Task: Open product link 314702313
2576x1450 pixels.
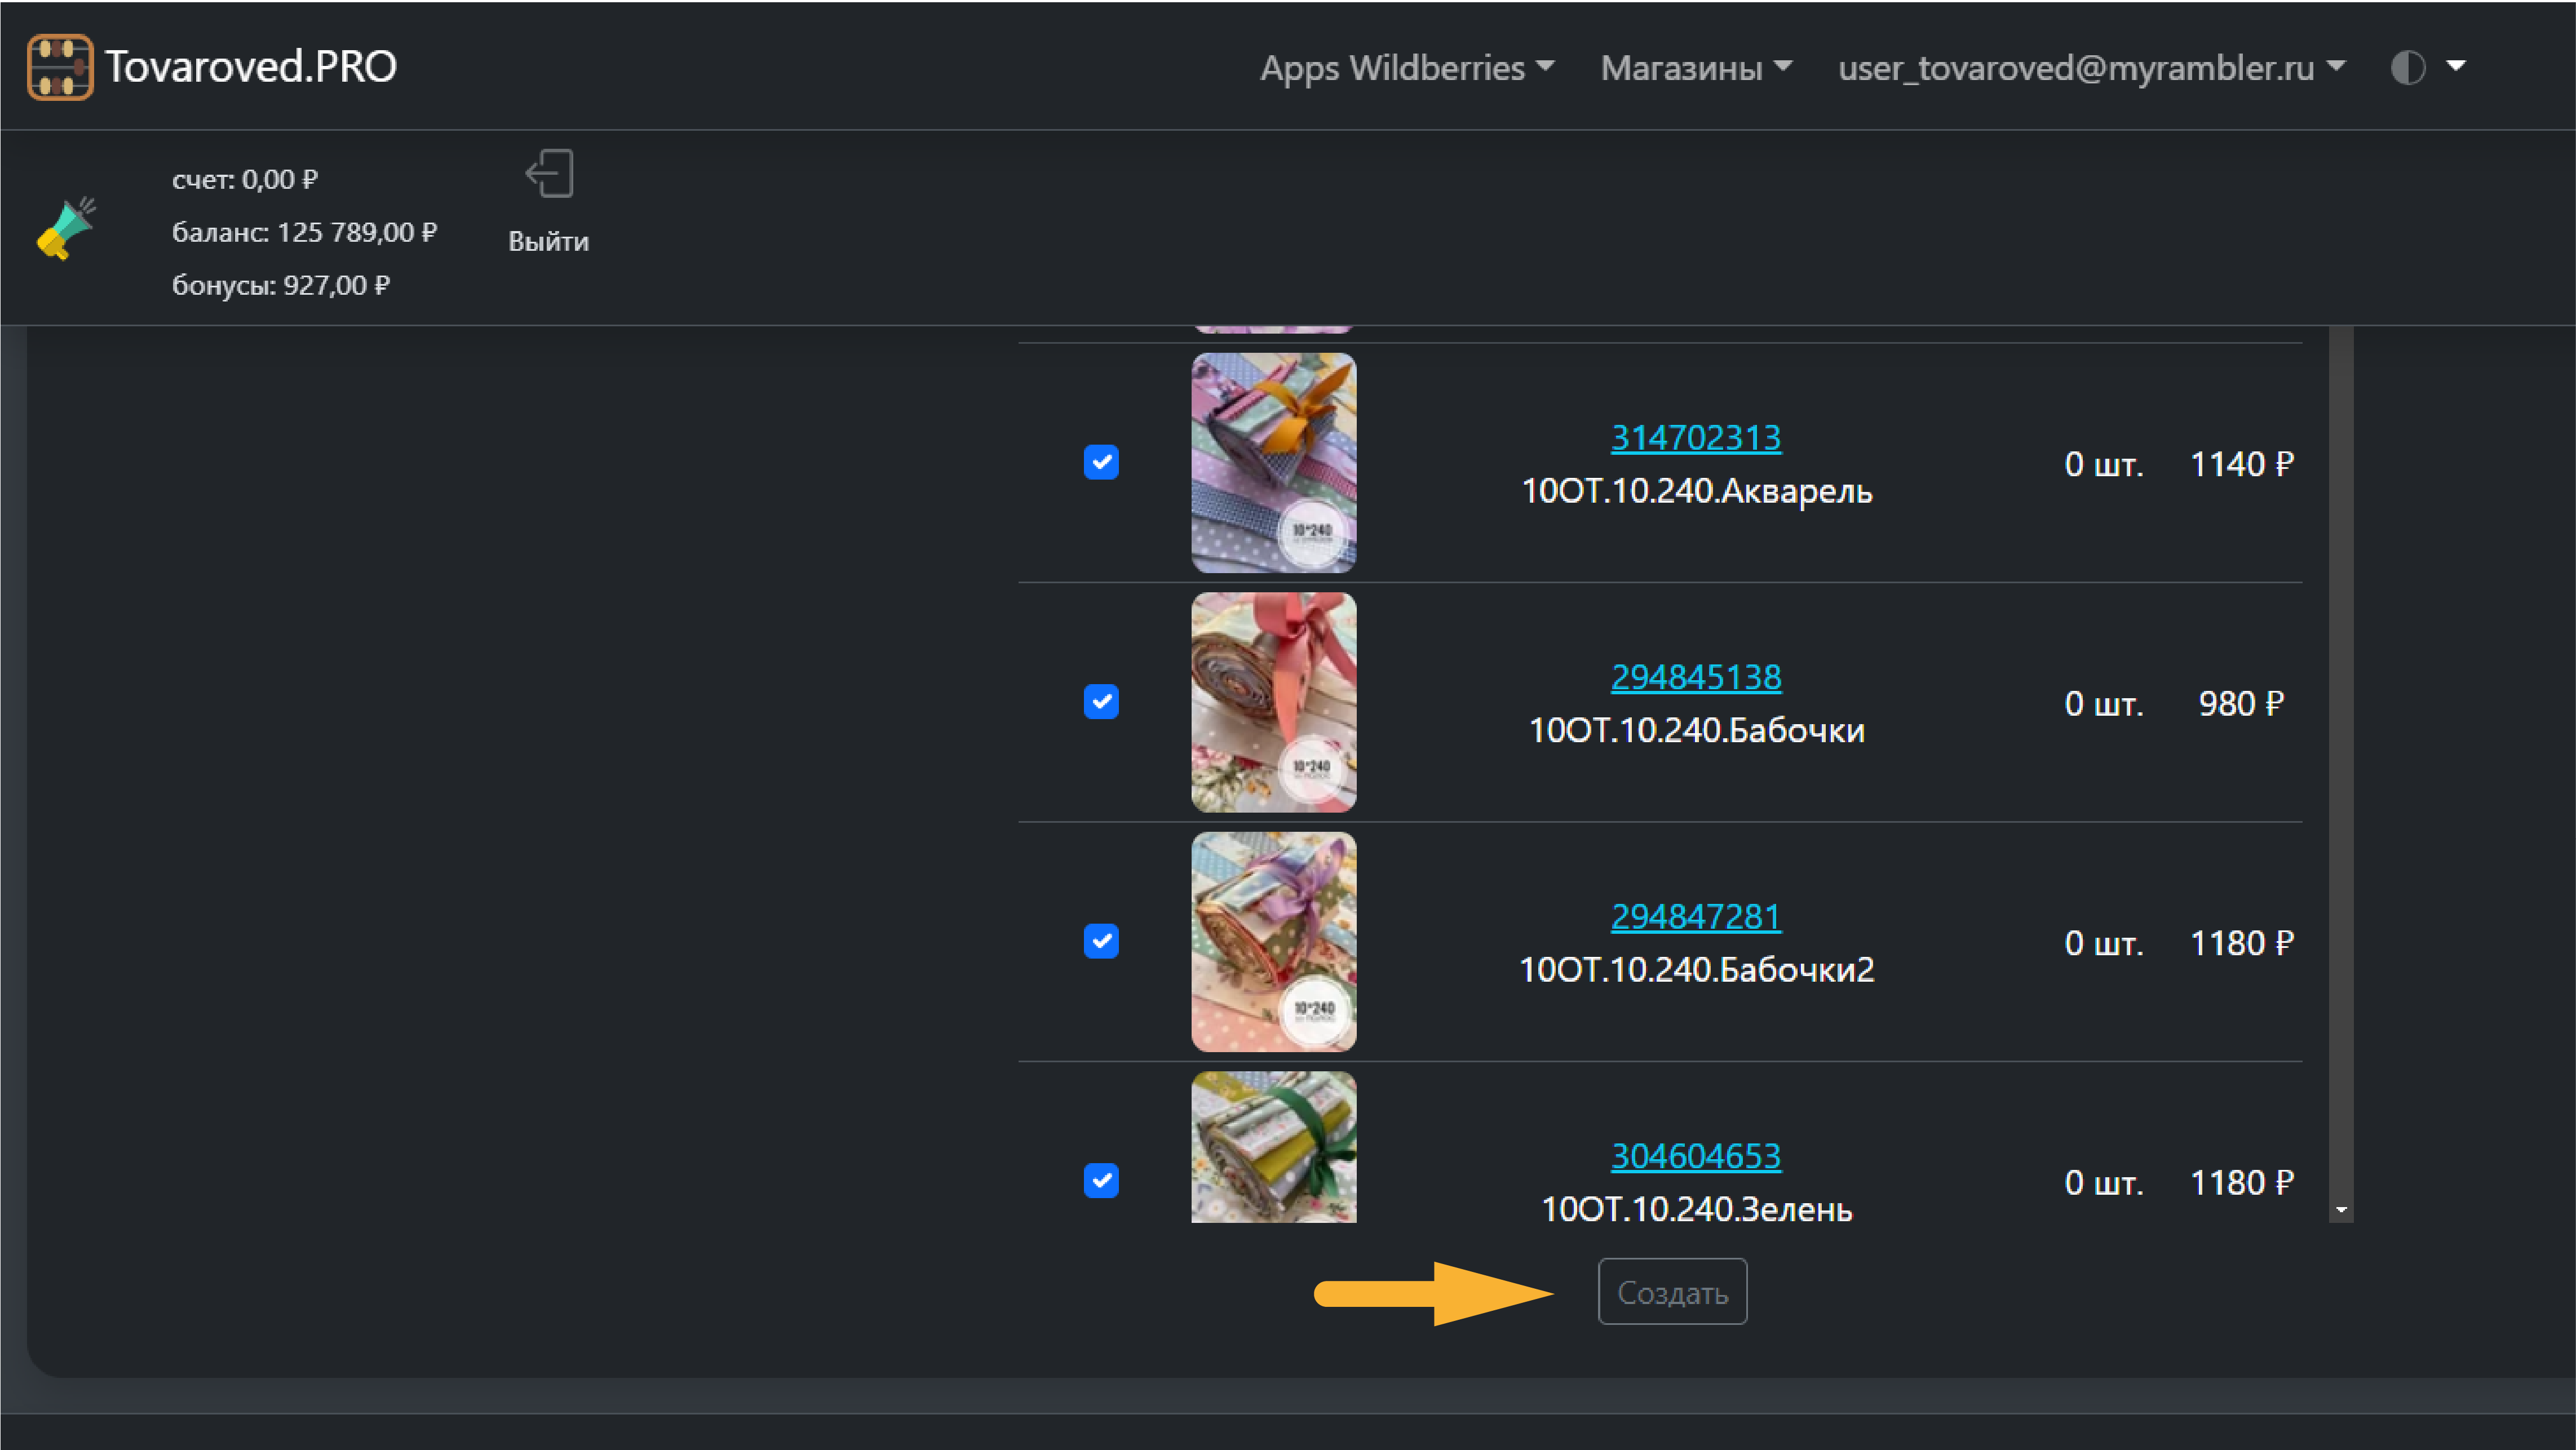Action: coord(1695,437)
